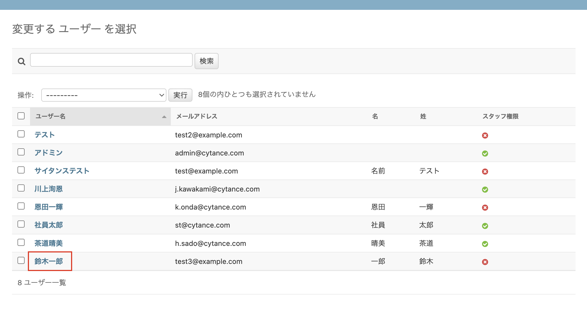
Task: Click red X staff icon for テスト row
Action: pyautogui.click(x=485, y=136)
